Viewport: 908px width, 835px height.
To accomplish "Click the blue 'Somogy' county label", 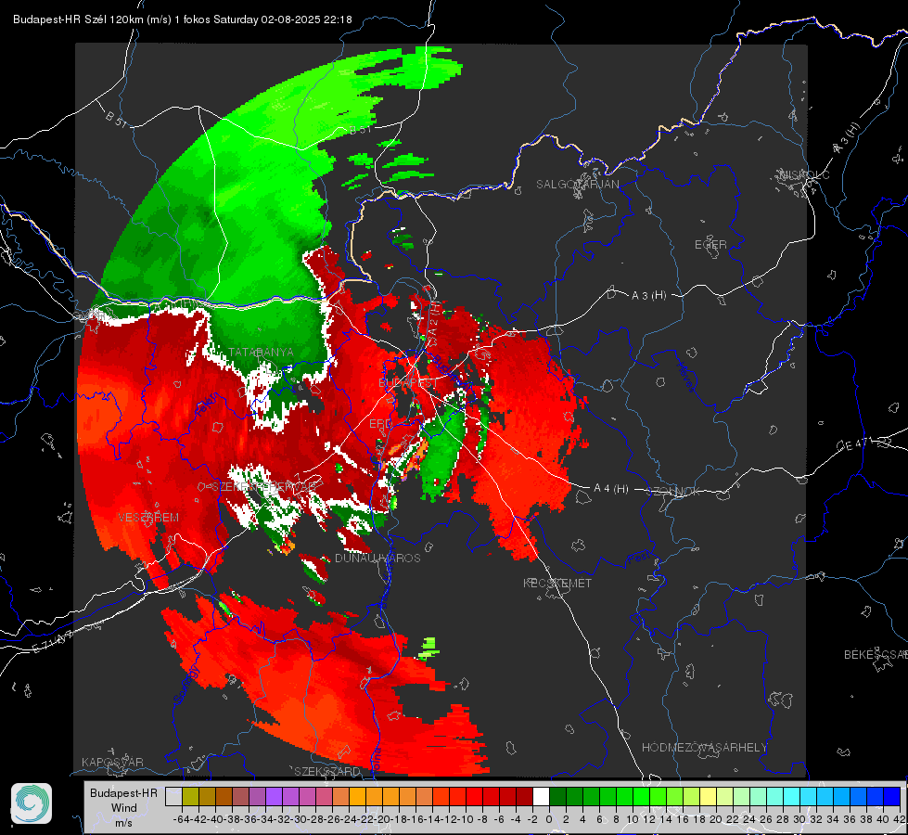I will tap(187, 685).
